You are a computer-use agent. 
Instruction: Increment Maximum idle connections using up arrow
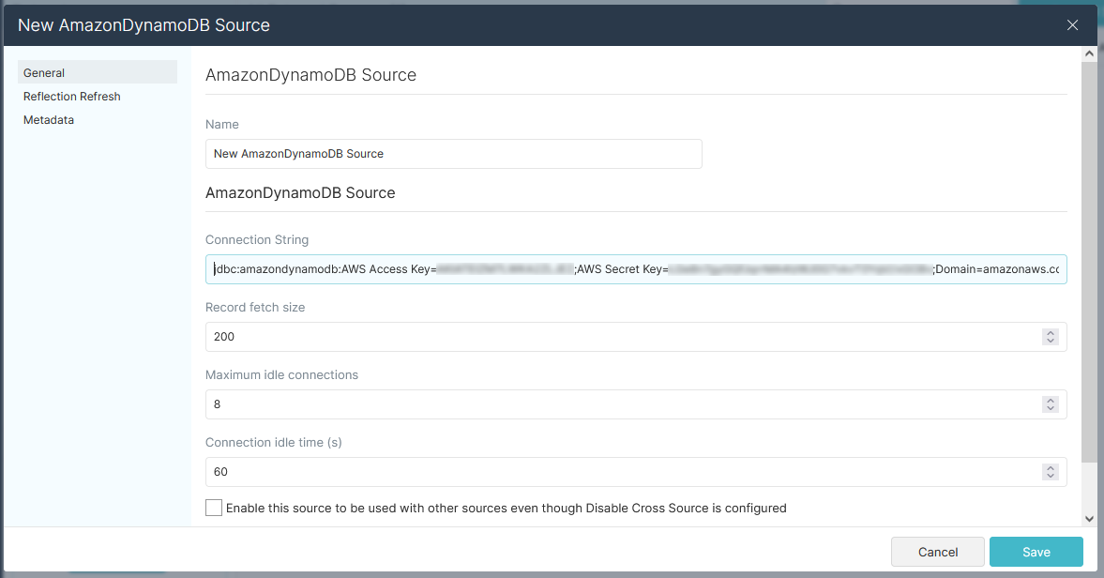(x=1051, y=401)
